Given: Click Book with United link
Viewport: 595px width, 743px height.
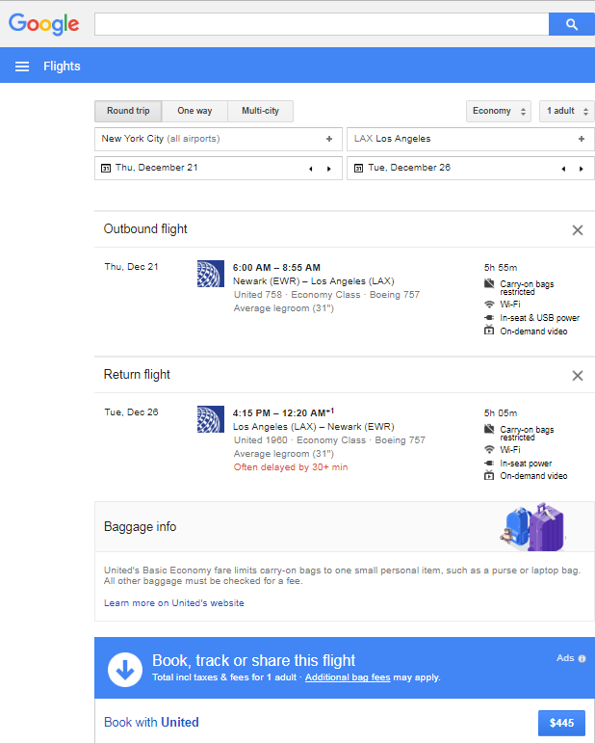Looking at the screenshot, I should tap(151, 722).
